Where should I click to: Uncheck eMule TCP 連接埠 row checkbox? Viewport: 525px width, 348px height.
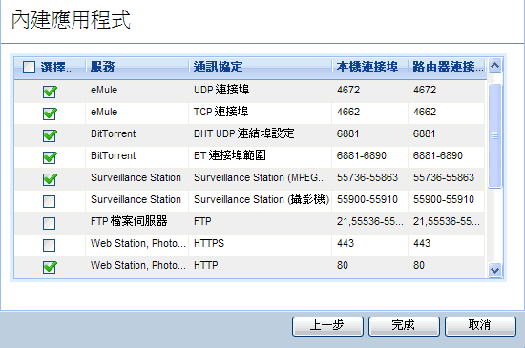(50, 113)
